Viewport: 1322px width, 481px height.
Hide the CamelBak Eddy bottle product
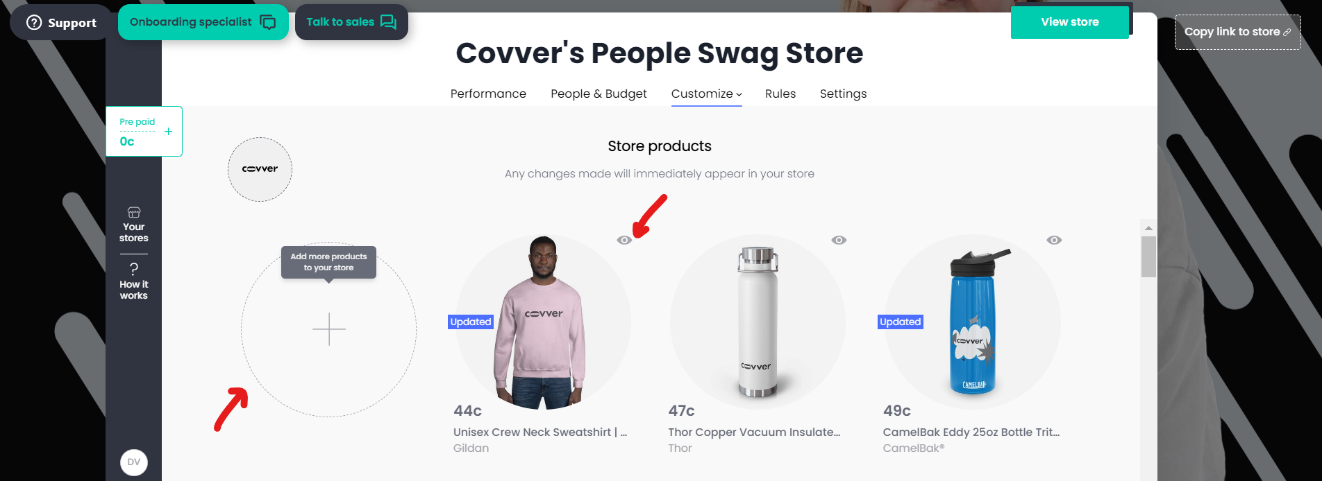[x=1054, y=240]
